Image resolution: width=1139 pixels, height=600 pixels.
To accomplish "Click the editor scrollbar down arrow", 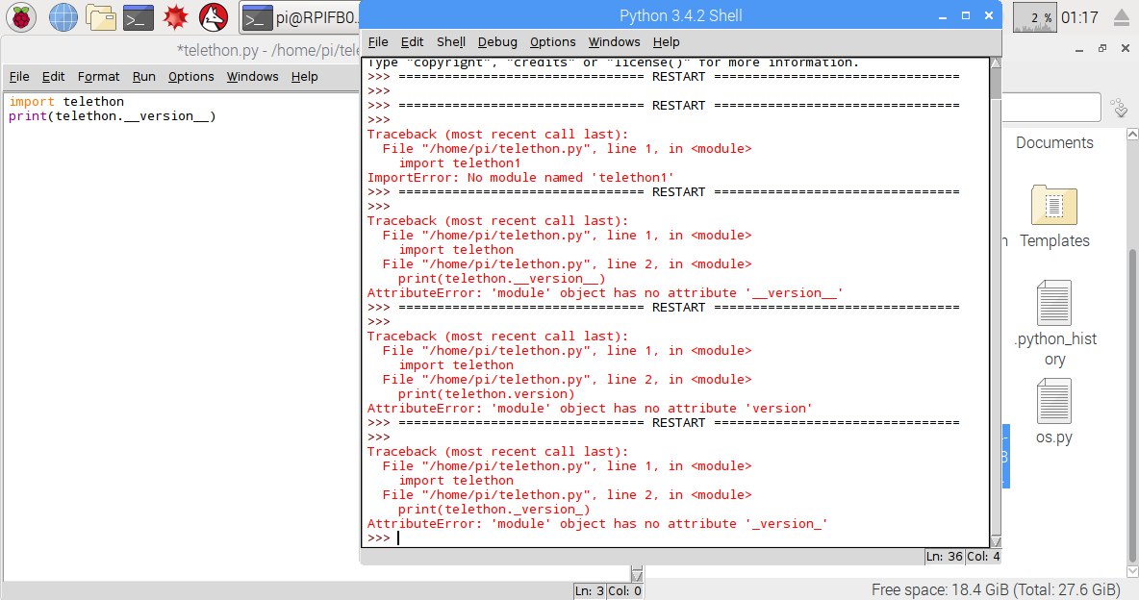I will click(x=637, y=575).
